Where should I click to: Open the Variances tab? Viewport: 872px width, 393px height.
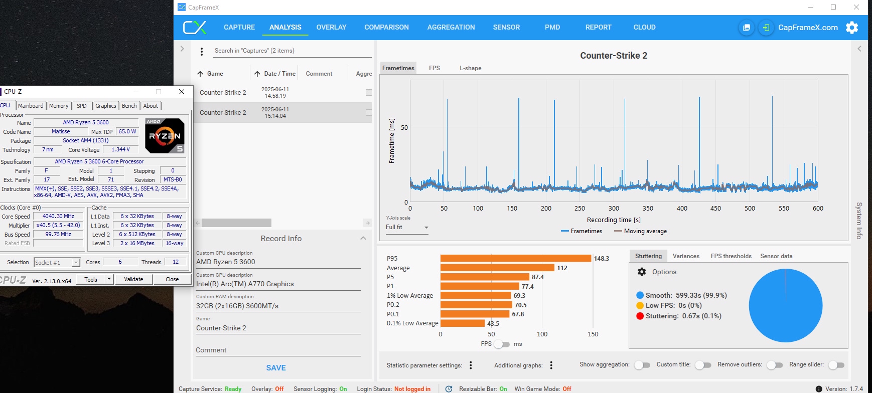[686, 256]
